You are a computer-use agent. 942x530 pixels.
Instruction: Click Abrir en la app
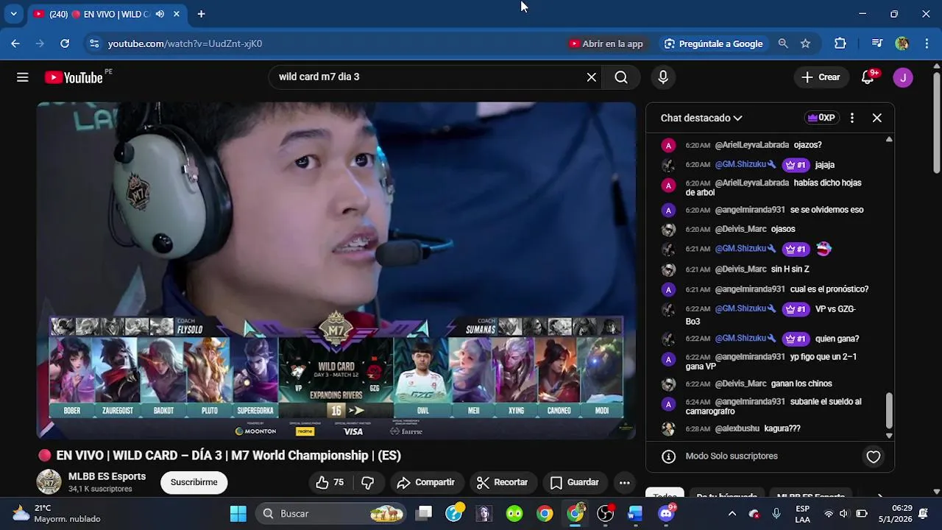[606, 43]
